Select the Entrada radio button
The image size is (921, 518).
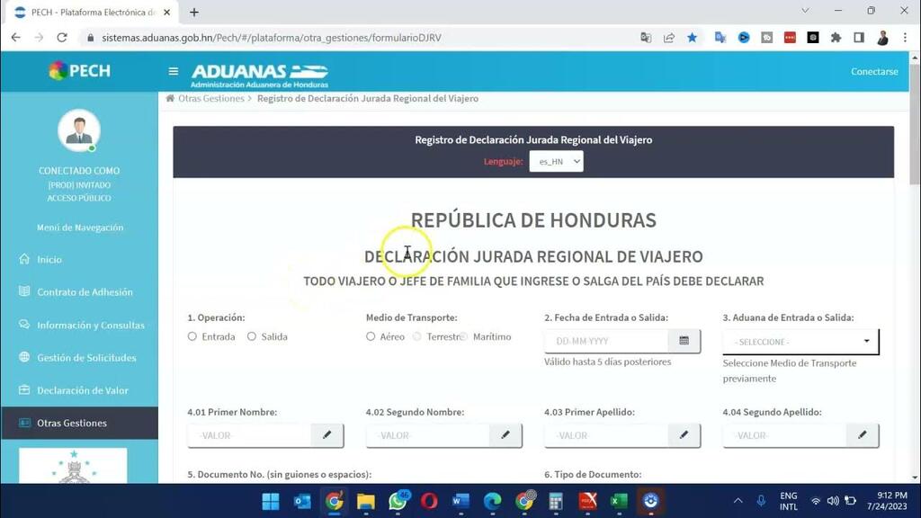coord(192,336)
